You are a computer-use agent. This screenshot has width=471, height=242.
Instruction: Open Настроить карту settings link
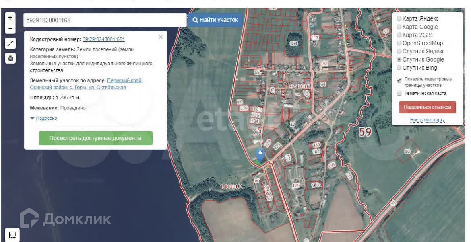click(427, 120)
